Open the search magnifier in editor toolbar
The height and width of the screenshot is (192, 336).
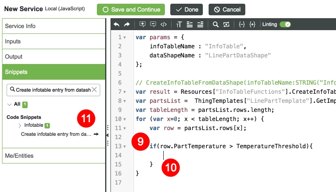coord(216,24)
